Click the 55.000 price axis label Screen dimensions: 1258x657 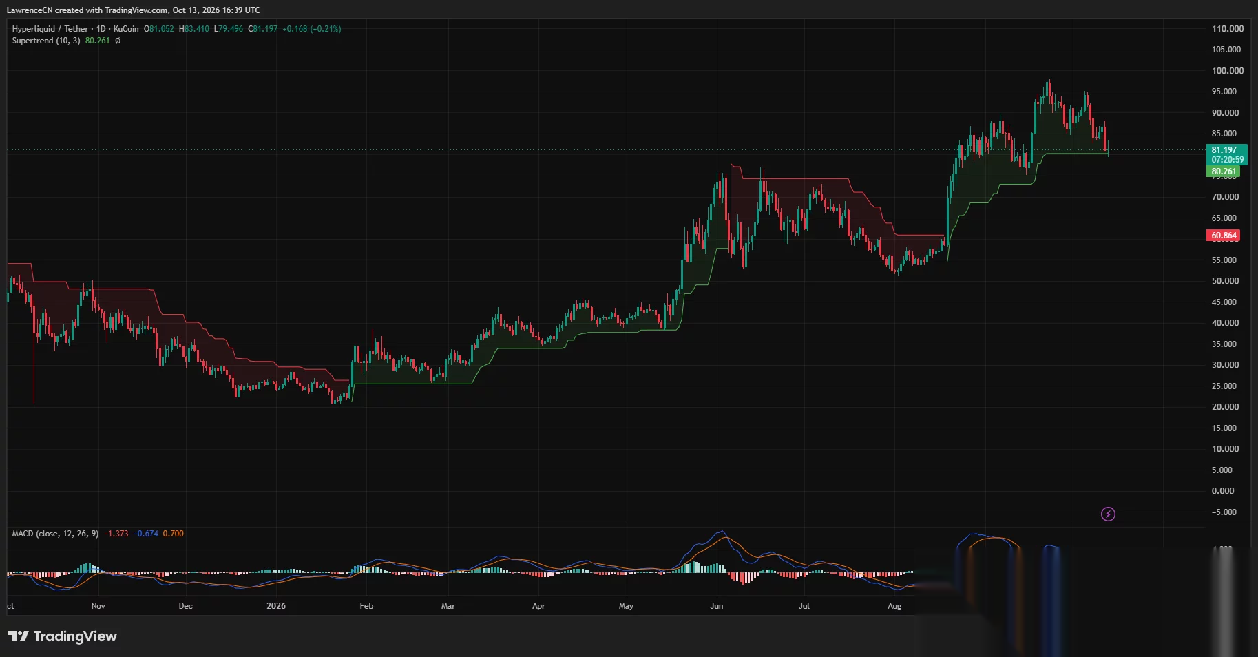pyautogui.click(x=1224, y=260)
